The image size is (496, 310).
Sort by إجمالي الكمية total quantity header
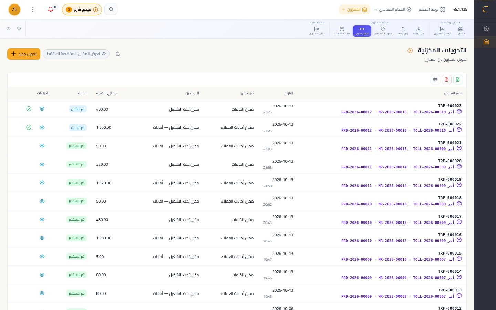pyautogui.click(x=107, y=93)
